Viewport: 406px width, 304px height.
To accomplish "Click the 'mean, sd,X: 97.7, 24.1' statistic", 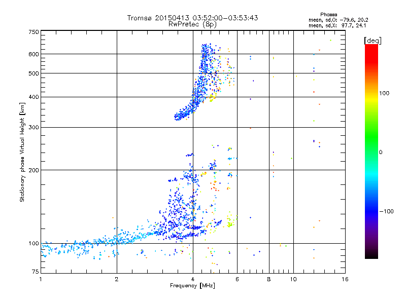I will (x=337, y=25).
